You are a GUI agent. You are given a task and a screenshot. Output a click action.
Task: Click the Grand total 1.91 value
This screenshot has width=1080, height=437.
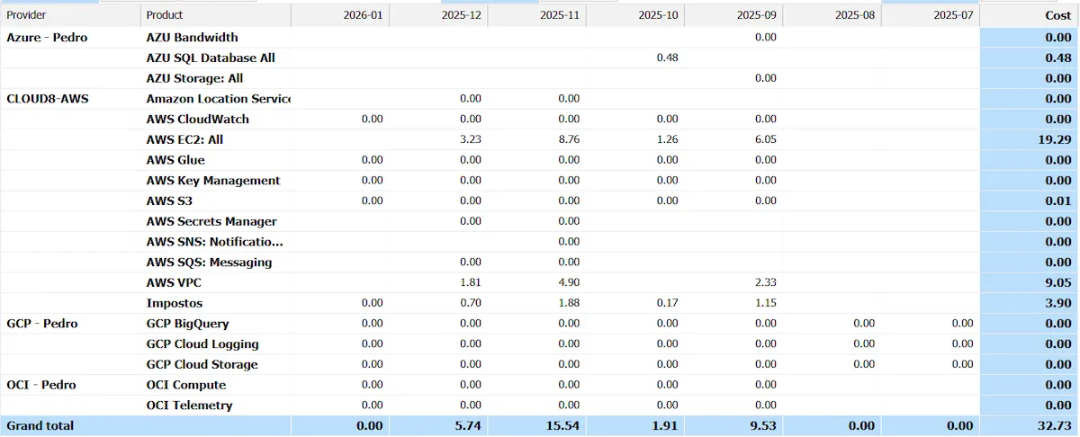665,425
